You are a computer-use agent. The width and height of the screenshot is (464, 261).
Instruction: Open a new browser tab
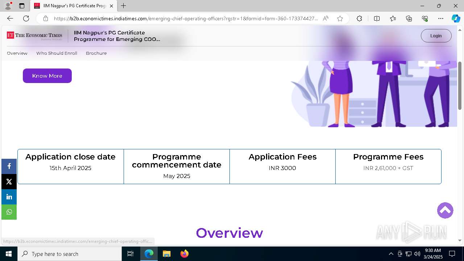[x=124, y=6]
